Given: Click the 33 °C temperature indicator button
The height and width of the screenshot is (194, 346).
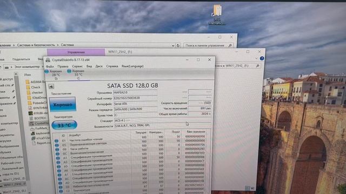Looking at the screenshot, I should tap(64, 125).
